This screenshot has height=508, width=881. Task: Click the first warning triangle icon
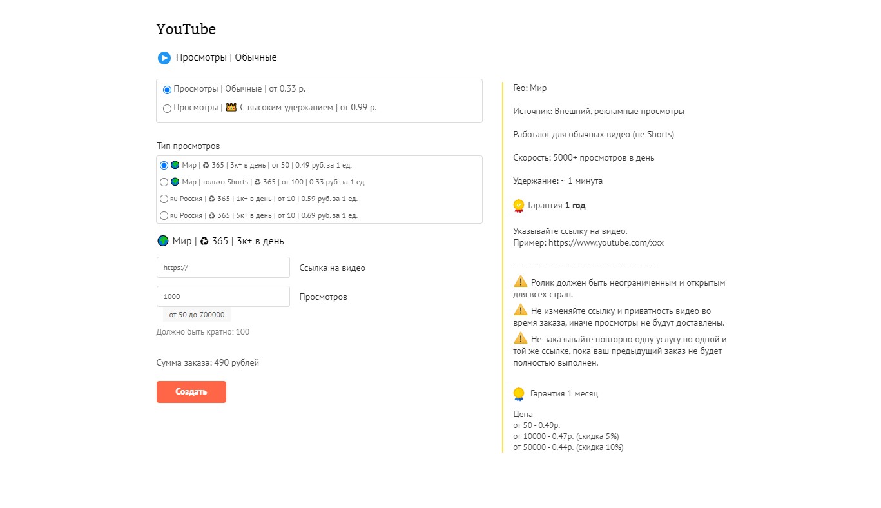pyautogui.click(x=520, y=282)
